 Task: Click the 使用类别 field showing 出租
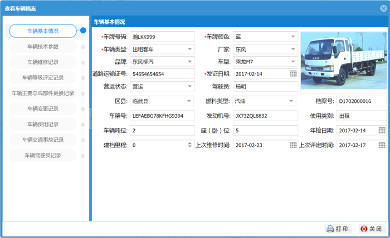362,116
